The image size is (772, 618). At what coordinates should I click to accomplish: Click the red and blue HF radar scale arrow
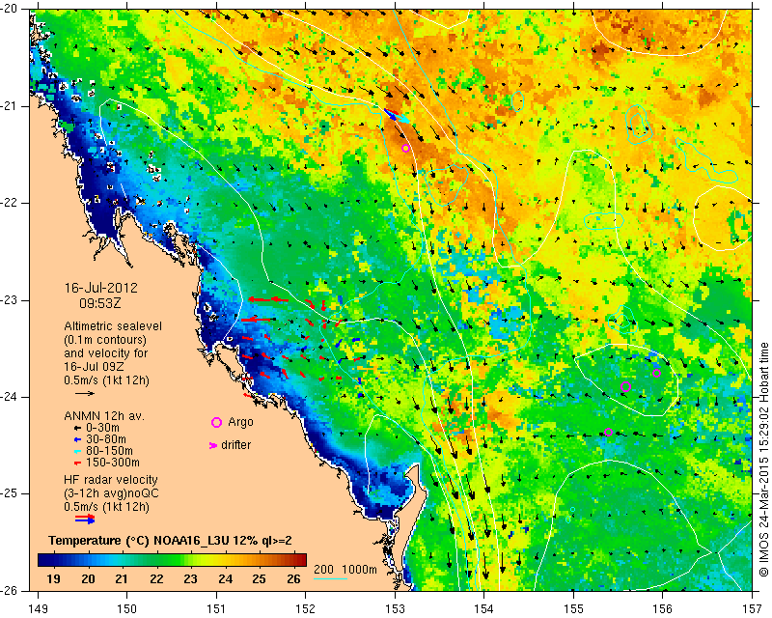[85, 519]
